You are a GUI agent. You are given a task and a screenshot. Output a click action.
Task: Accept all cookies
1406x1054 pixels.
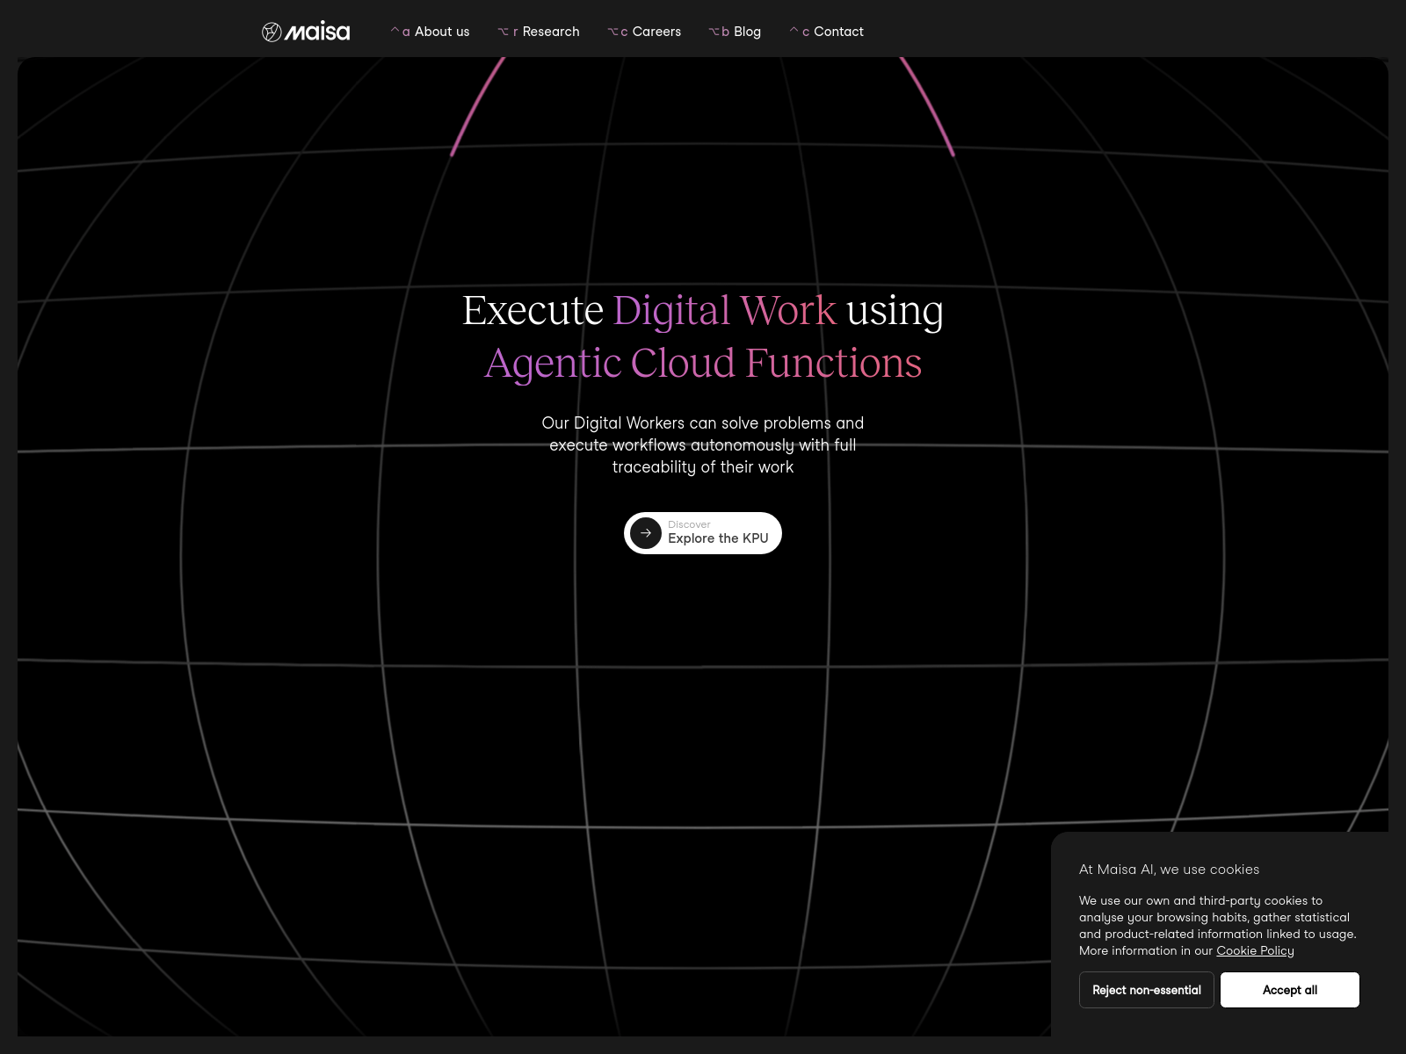point(1289,990)
